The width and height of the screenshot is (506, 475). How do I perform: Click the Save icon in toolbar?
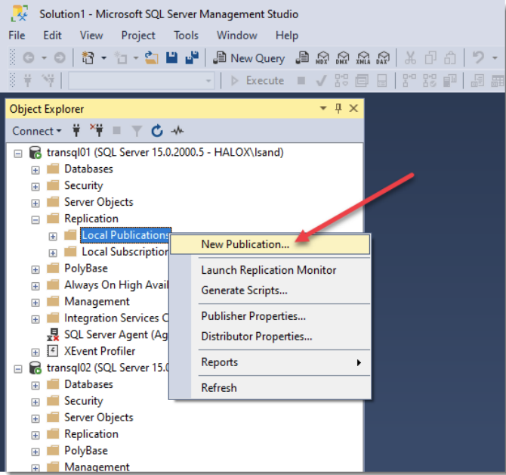[171, 58]
